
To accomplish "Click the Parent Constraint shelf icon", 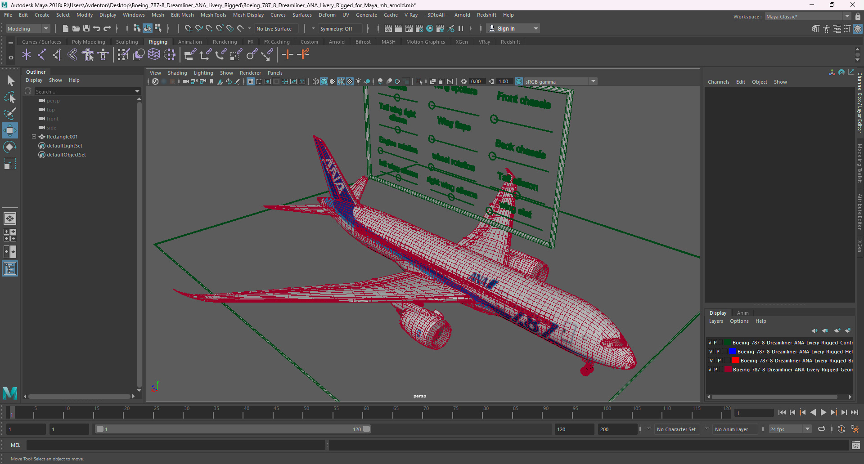I will pyautogui.click(x=190, y=55).
